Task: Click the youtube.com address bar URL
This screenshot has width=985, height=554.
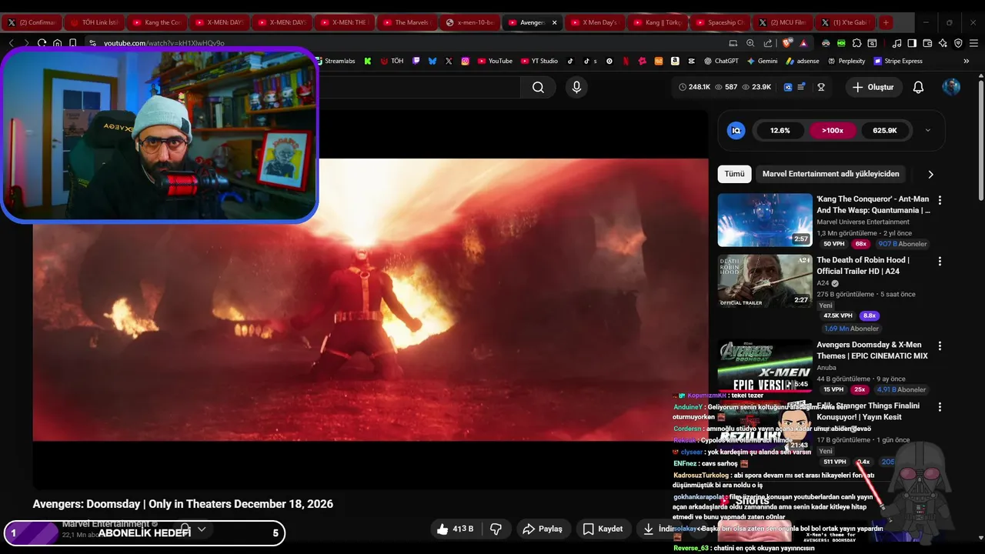Action: click(164, 43)
